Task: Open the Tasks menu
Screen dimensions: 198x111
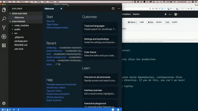Action: 45,2
